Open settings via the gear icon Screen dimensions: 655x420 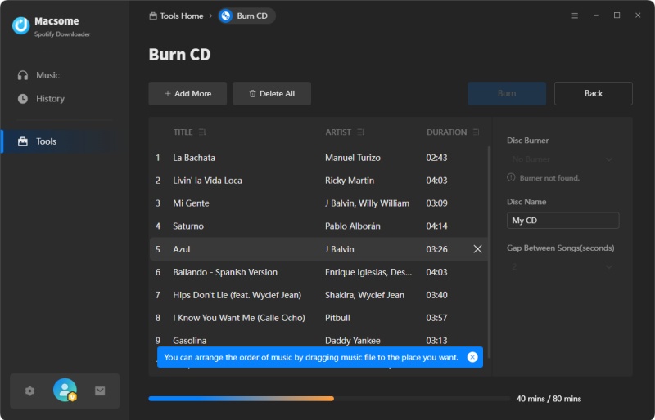(x=29, y=391)
